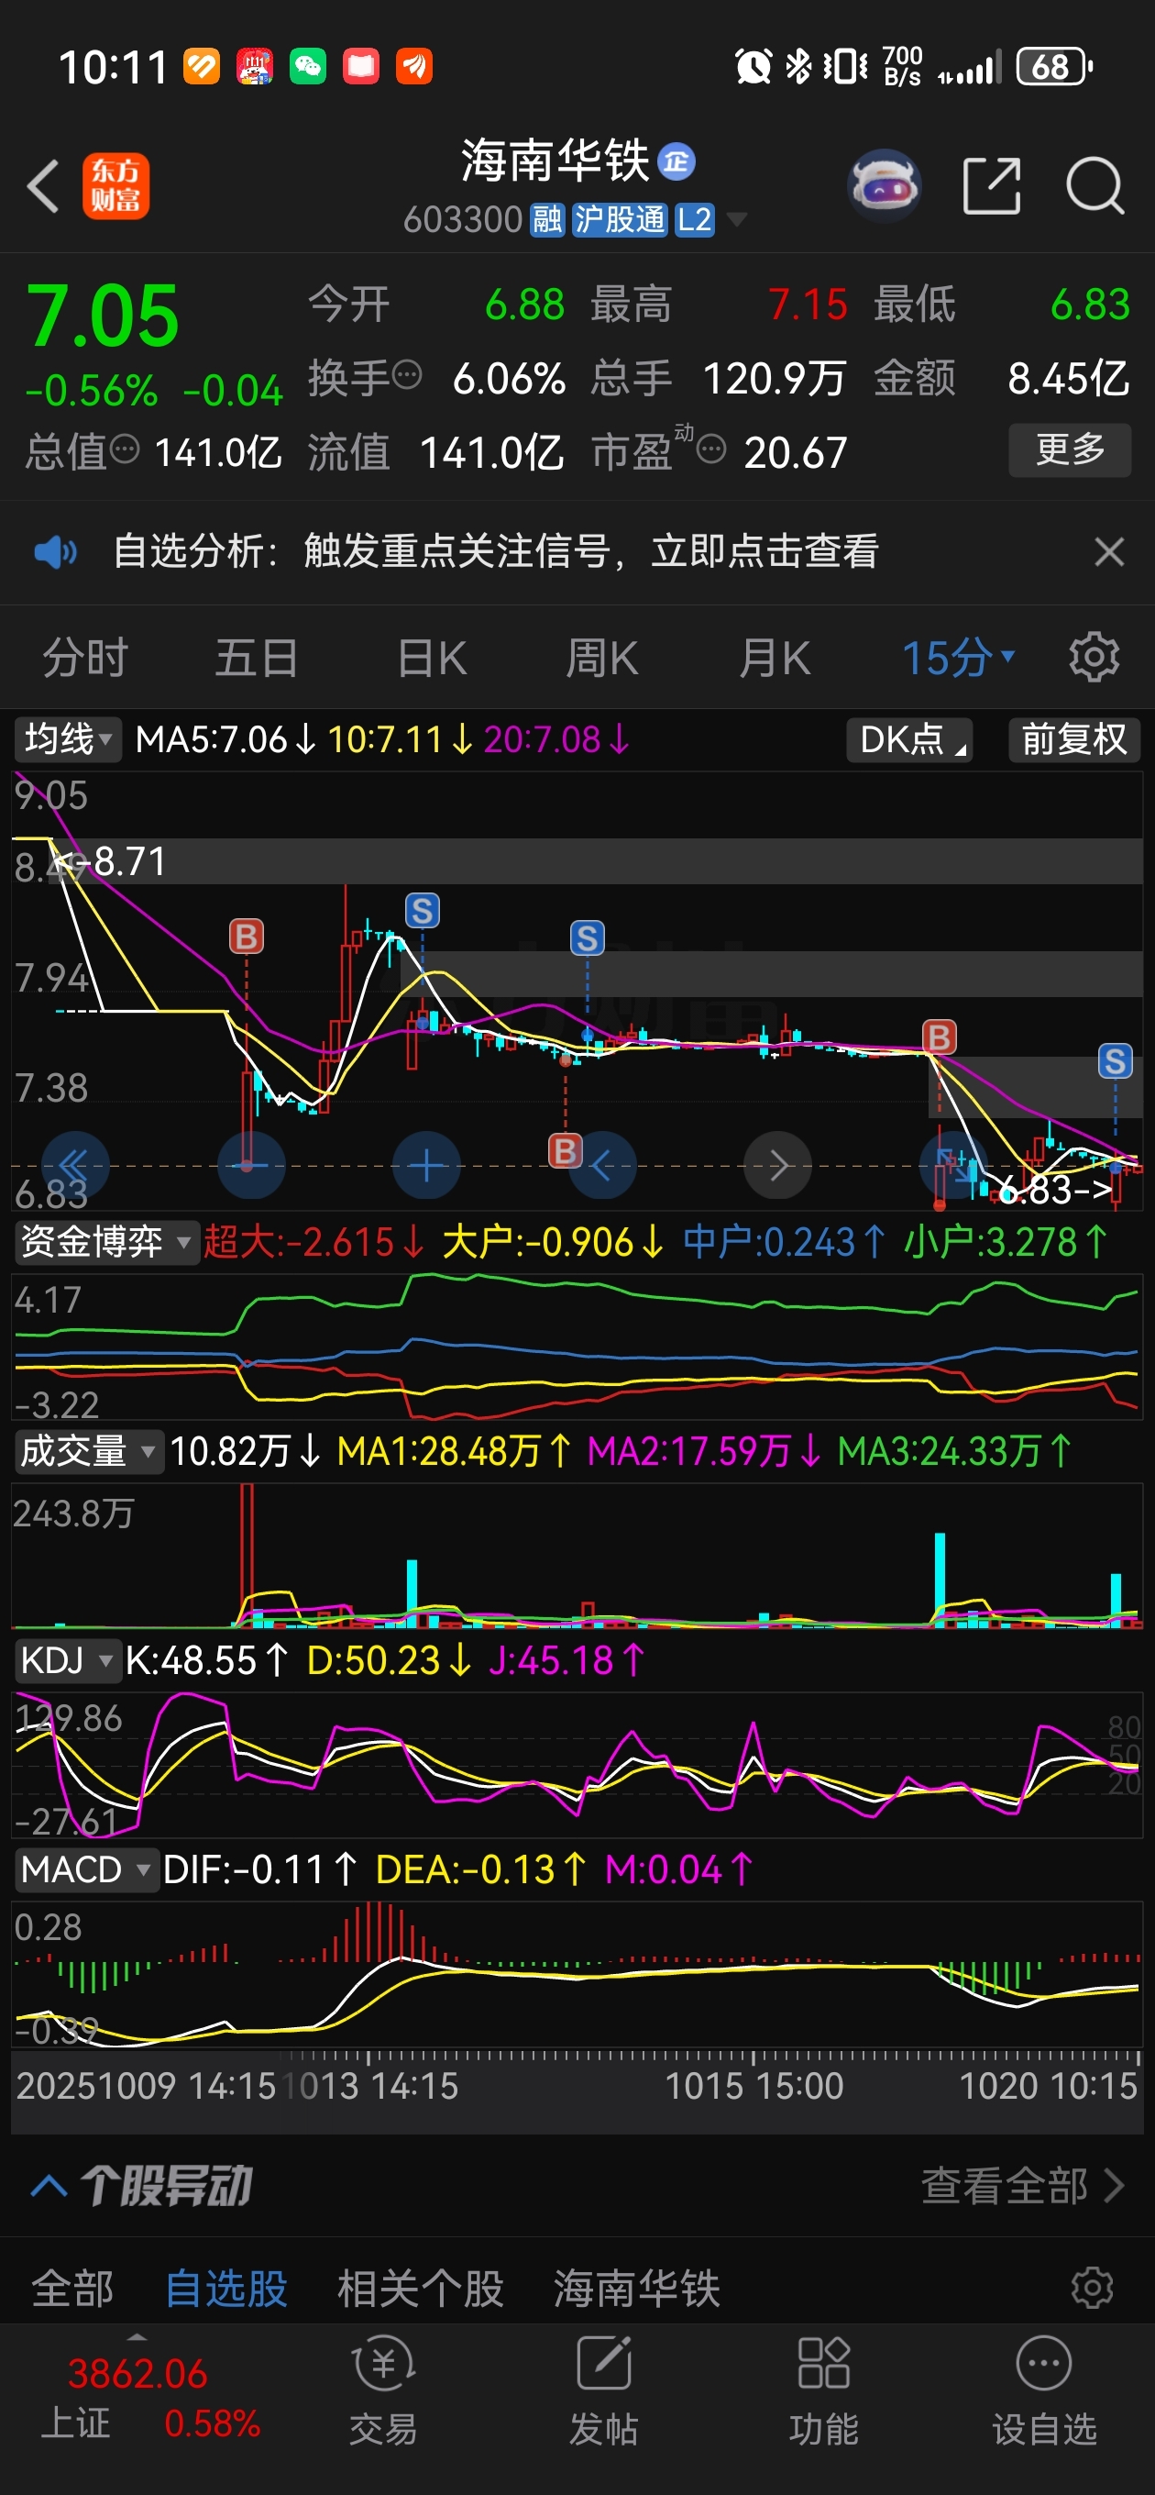Switch to 分时 tab
Viewport: 1155px width, 2495px height.
pos(85,658)
